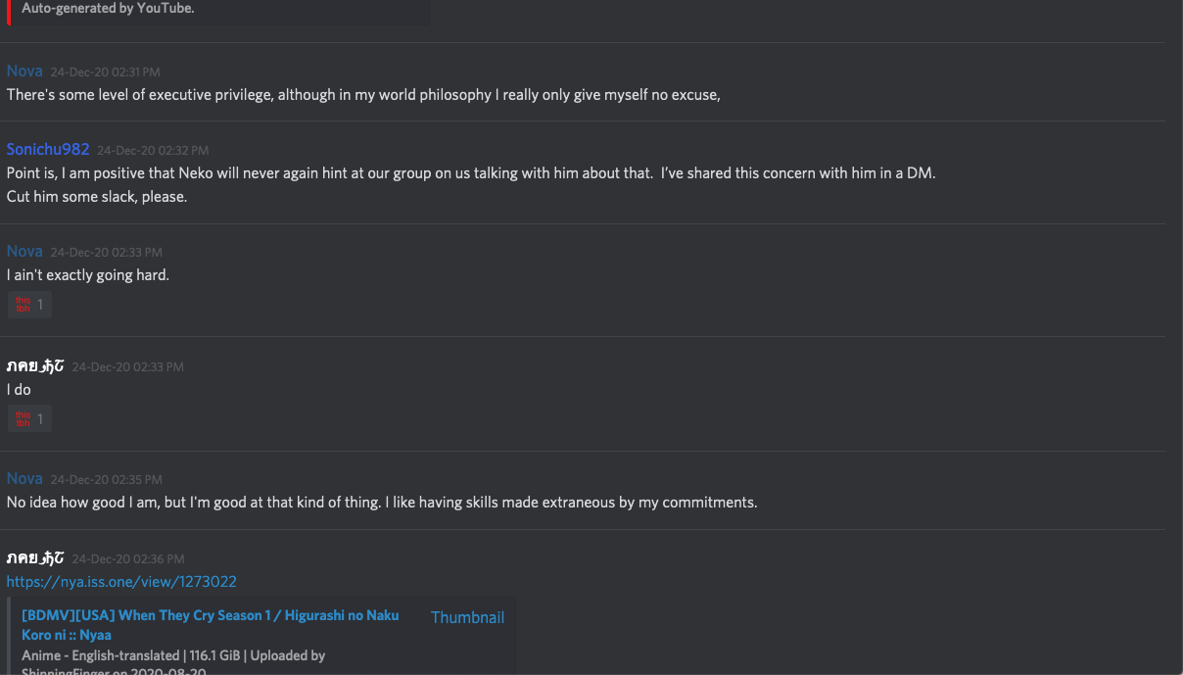Click the stylized username above the nya.iss.one link
This screenshot has height=675, width=1183.
[35, 557]
